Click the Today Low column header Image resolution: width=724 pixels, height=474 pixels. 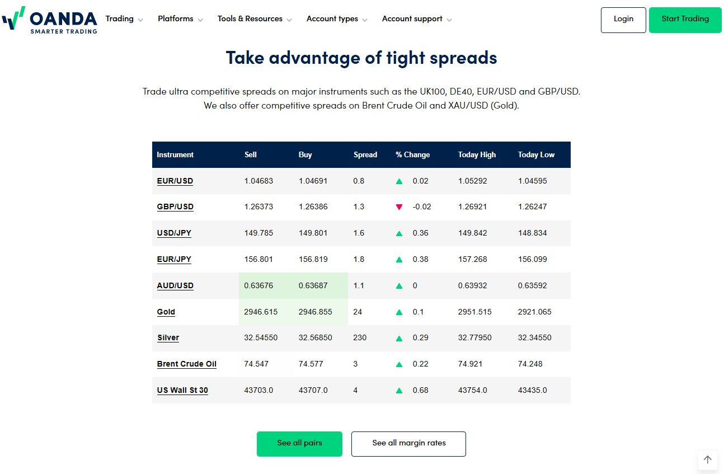pyautogui.click(x=537, y=155)
